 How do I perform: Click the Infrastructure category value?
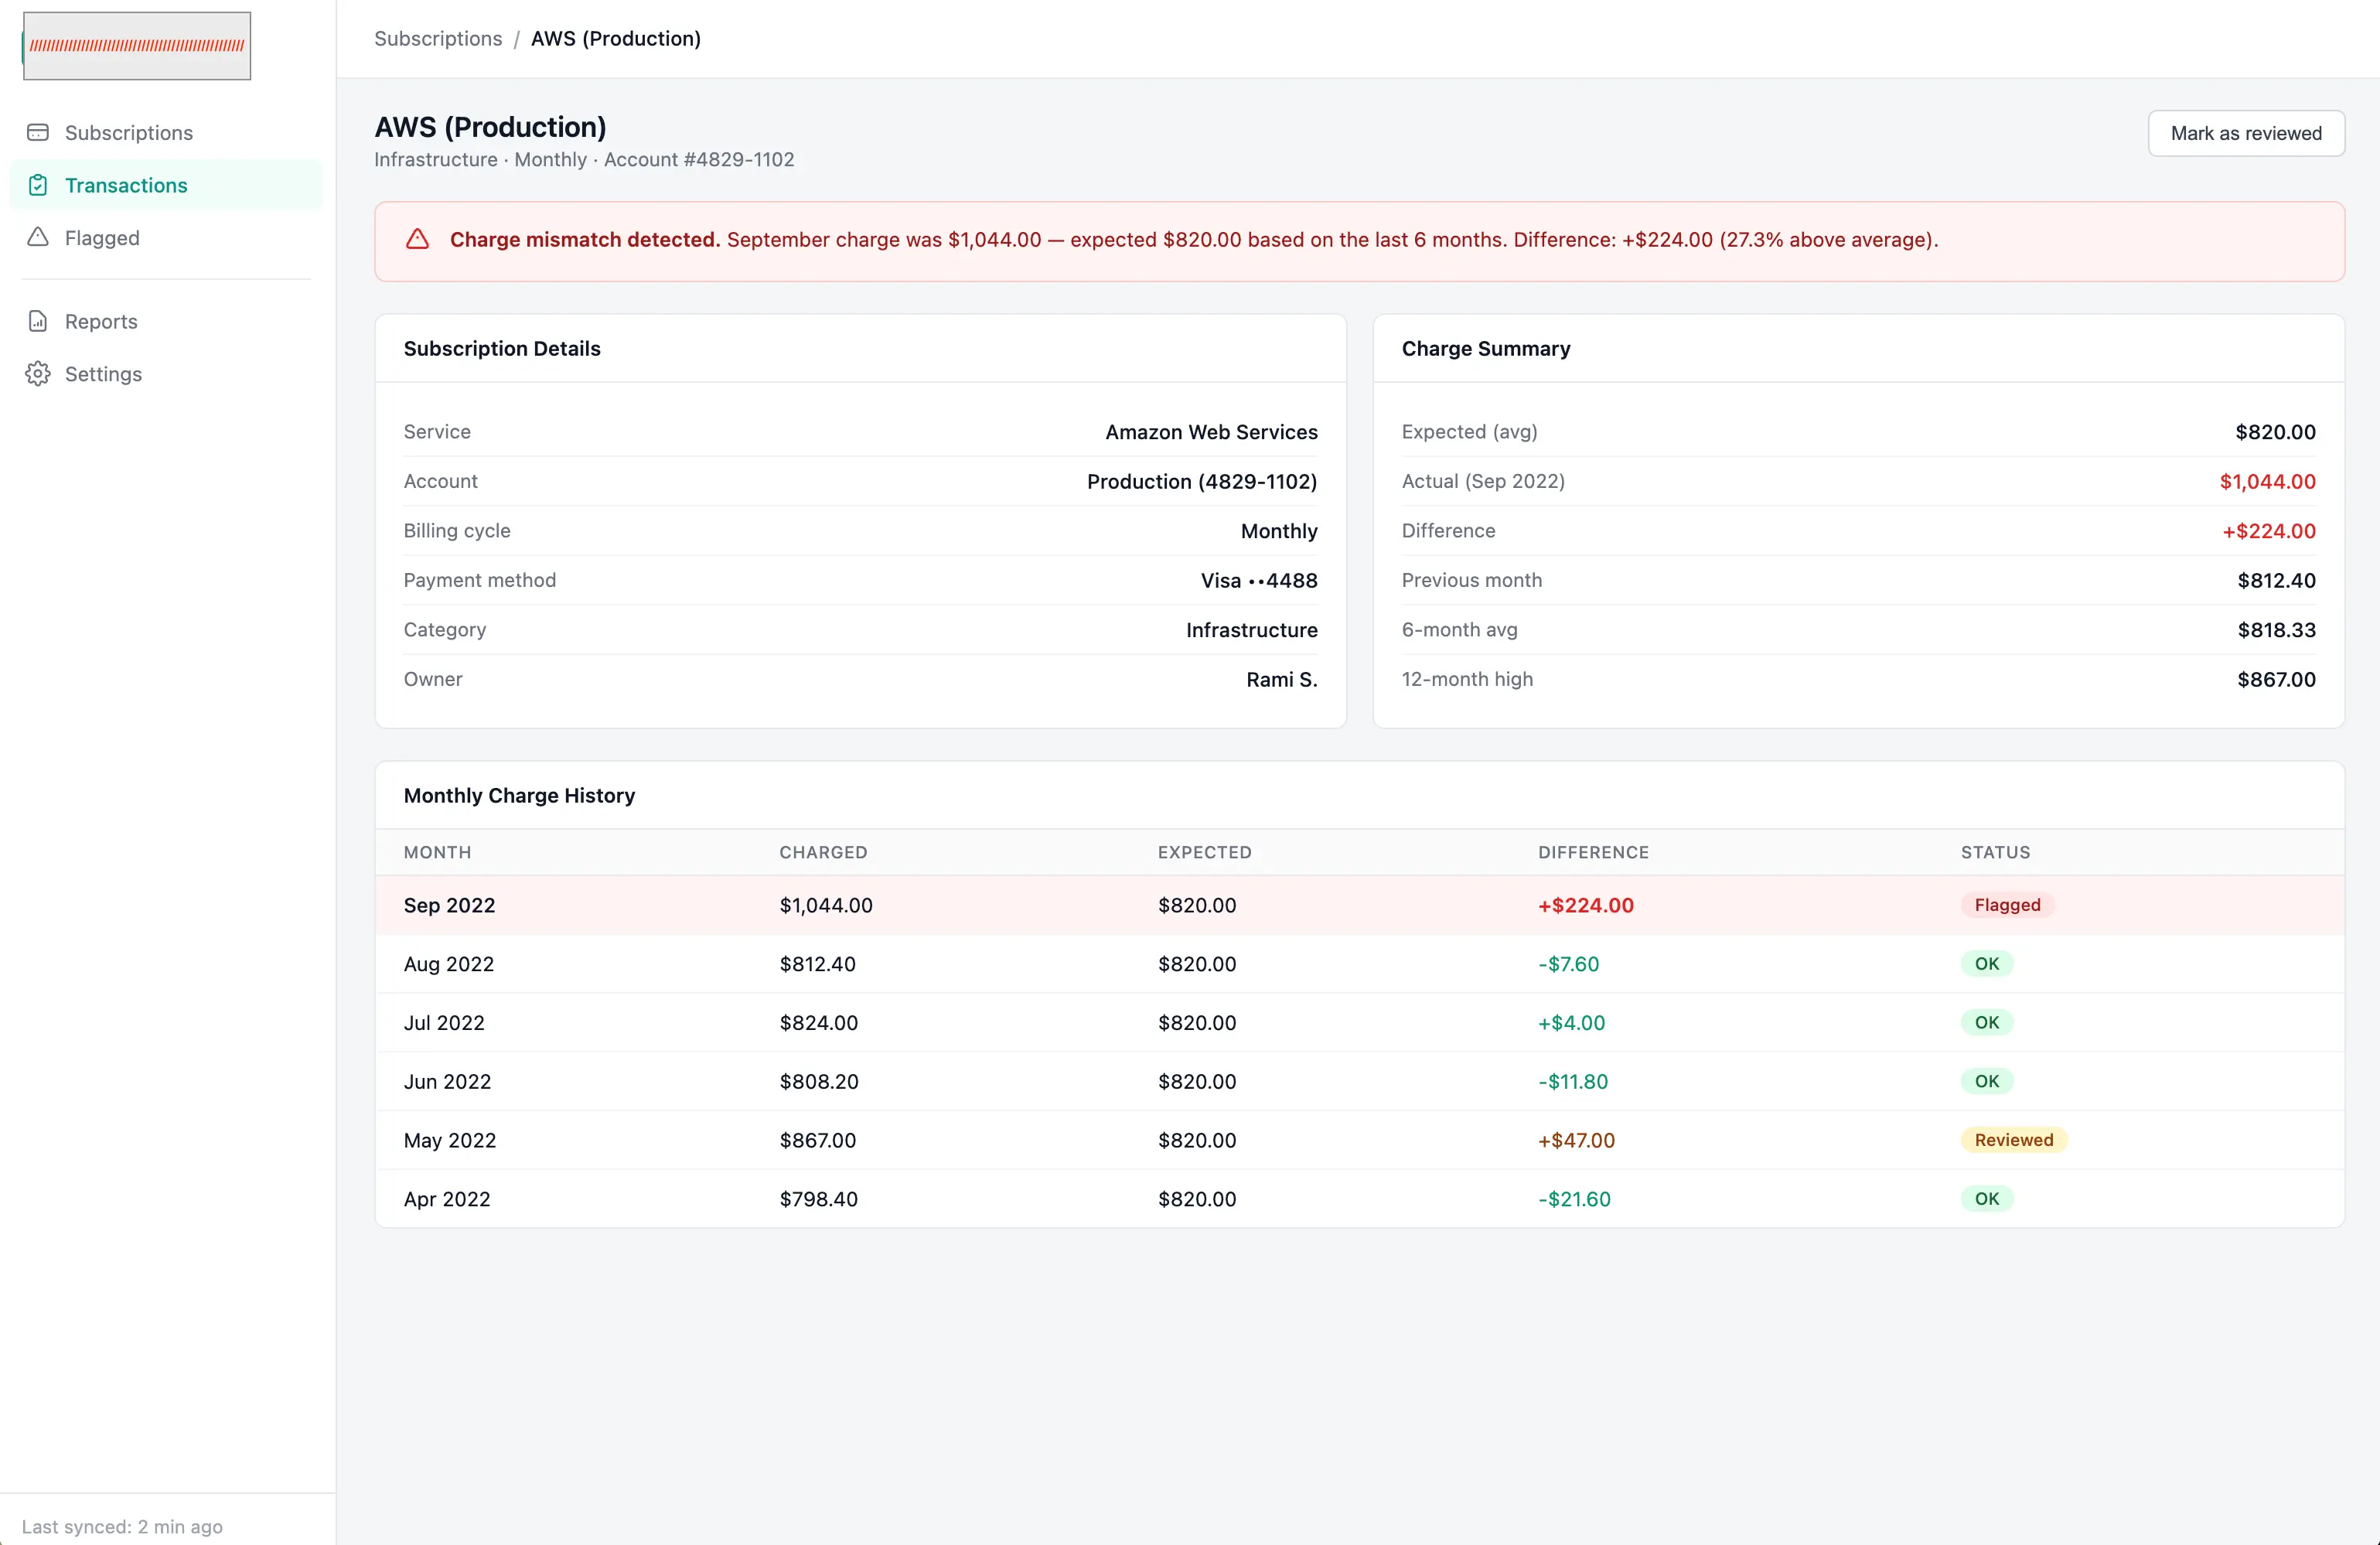[x=1252, y=630]
